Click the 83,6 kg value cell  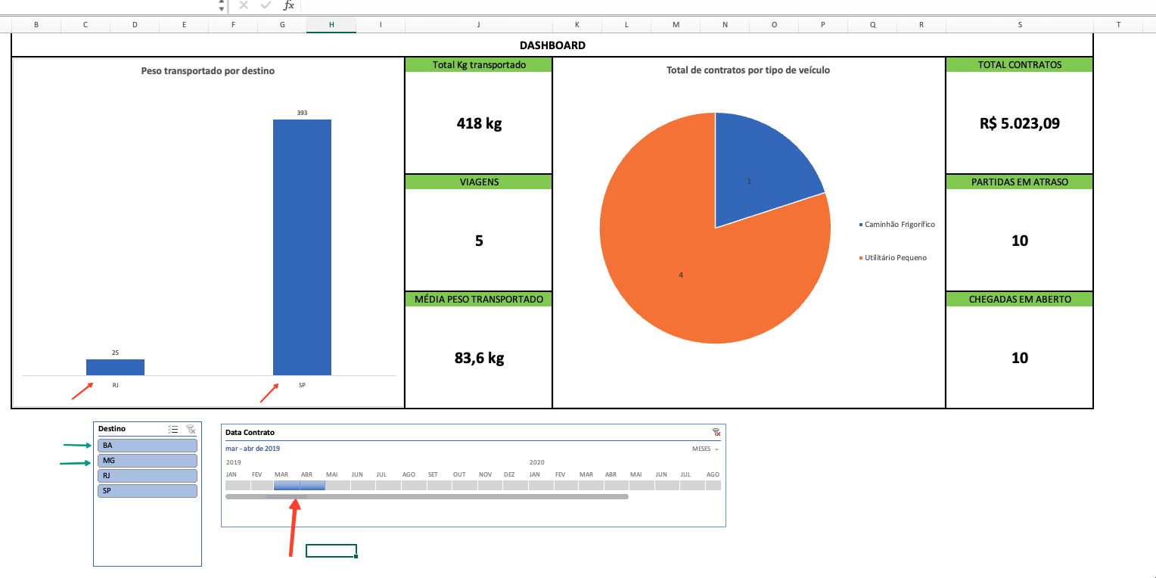point(479,358)
